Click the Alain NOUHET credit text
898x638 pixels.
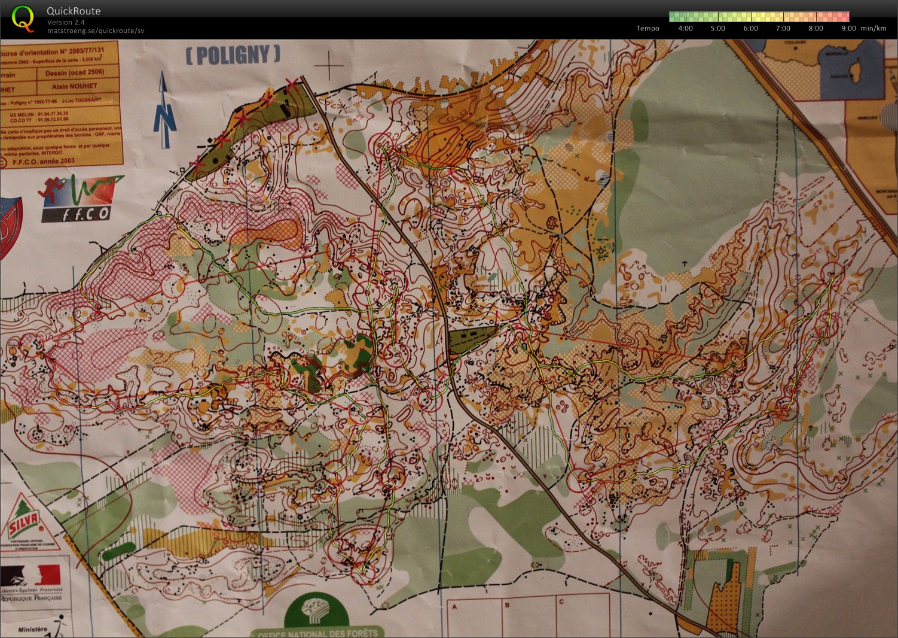click(x=74, y=86)
